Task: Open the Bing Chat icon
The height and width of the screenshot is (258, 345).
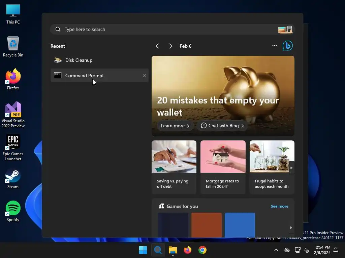Action: click(288, 46)
